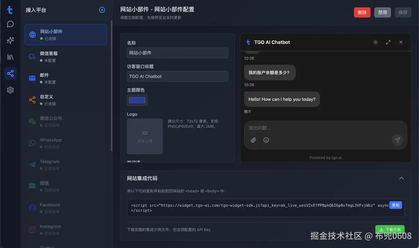
Task: Collapse the 网站集成代码 section
Action: click(x=401, y=178)
